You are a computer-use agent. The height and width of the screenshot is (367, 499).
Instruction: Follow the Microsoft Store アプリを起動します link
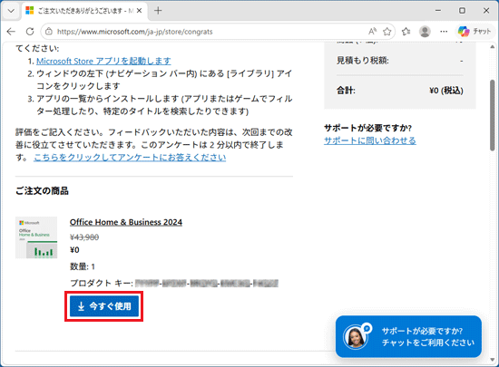click(x=103, y=61)
